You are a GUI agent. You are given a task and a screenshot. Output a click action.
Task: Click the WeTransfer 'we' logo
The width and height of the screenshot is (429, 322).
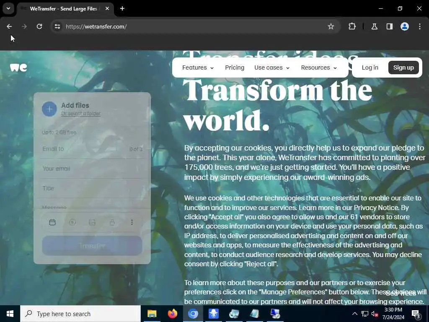pos(18,68)
